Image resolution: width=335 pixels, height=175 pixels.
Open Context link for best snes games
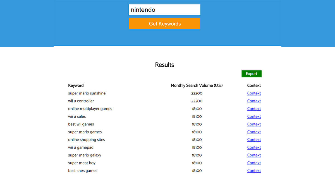tap(254, 171)
